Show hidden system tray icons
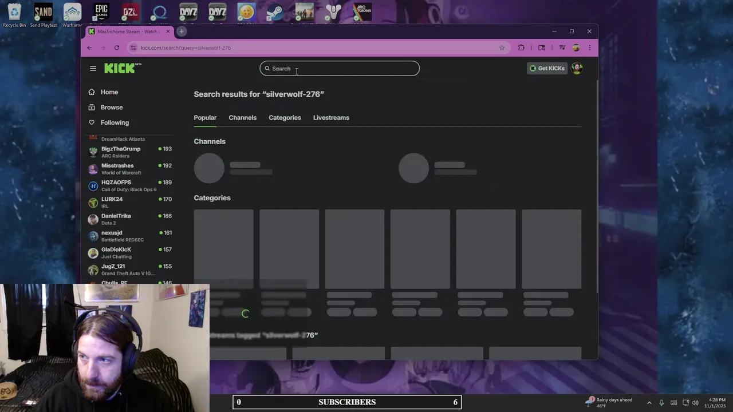Viewport: 733px width, 412px height. pos(649,403)
